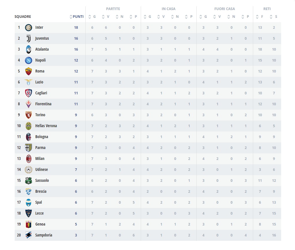Viewport: 295px width, 250px height.
Task: Sort by RETI S goals conceded
Action: tap(273, 17)
